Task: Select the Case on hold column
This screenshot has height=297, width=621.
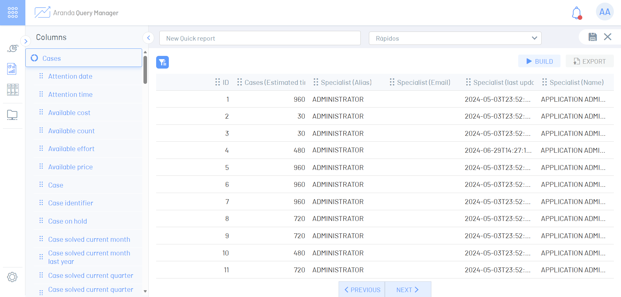Action: coord(68,221)
